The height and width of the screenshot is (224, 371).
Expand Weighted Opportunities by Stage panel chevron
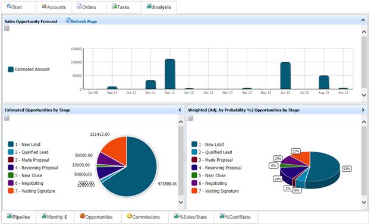pos(363,110)
